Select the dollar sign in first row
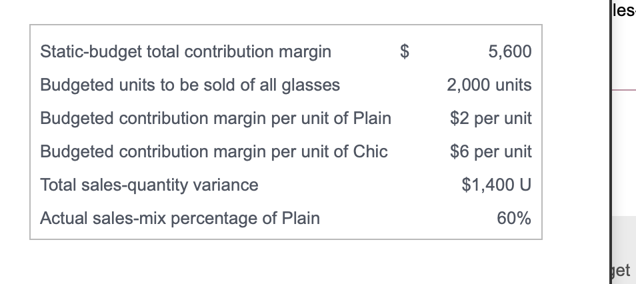This screenshot has height=284, width=636. pos(405,51)
